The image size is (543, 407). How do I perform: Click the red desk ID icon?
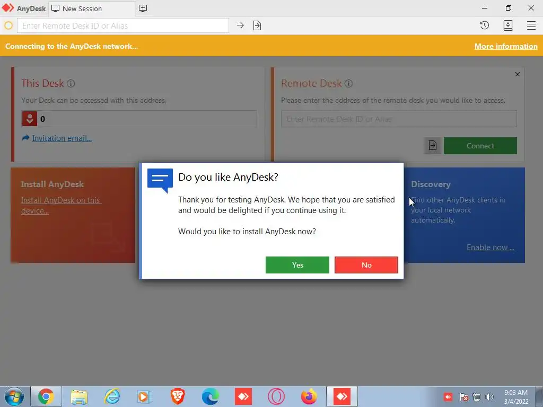point(30,119)
